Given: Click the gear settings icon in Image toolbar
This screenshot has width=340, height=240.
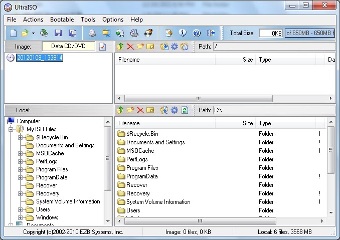Looking at the screenshot, I should coord(175,47).
